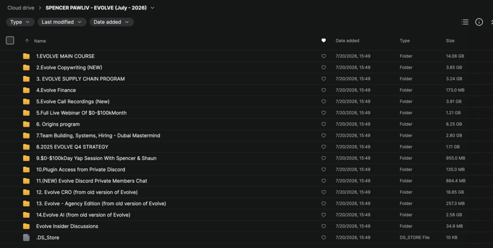This screenshot has height=248, width=493.
Task: Sort by Date added column header
Action: click(348, 41)
